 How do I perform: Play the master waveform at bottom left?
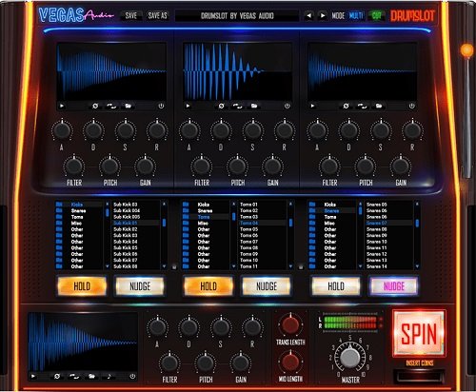pos(33,377)
